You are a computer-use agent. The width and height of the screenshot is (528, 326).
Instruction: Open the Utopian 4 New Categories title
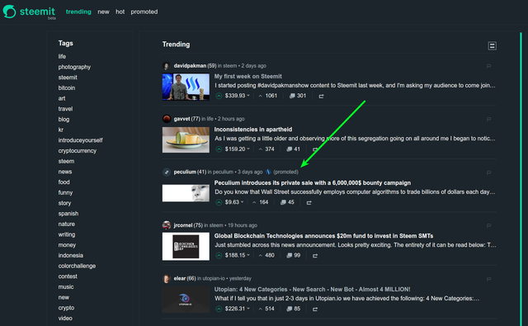[x=312, y=290]
